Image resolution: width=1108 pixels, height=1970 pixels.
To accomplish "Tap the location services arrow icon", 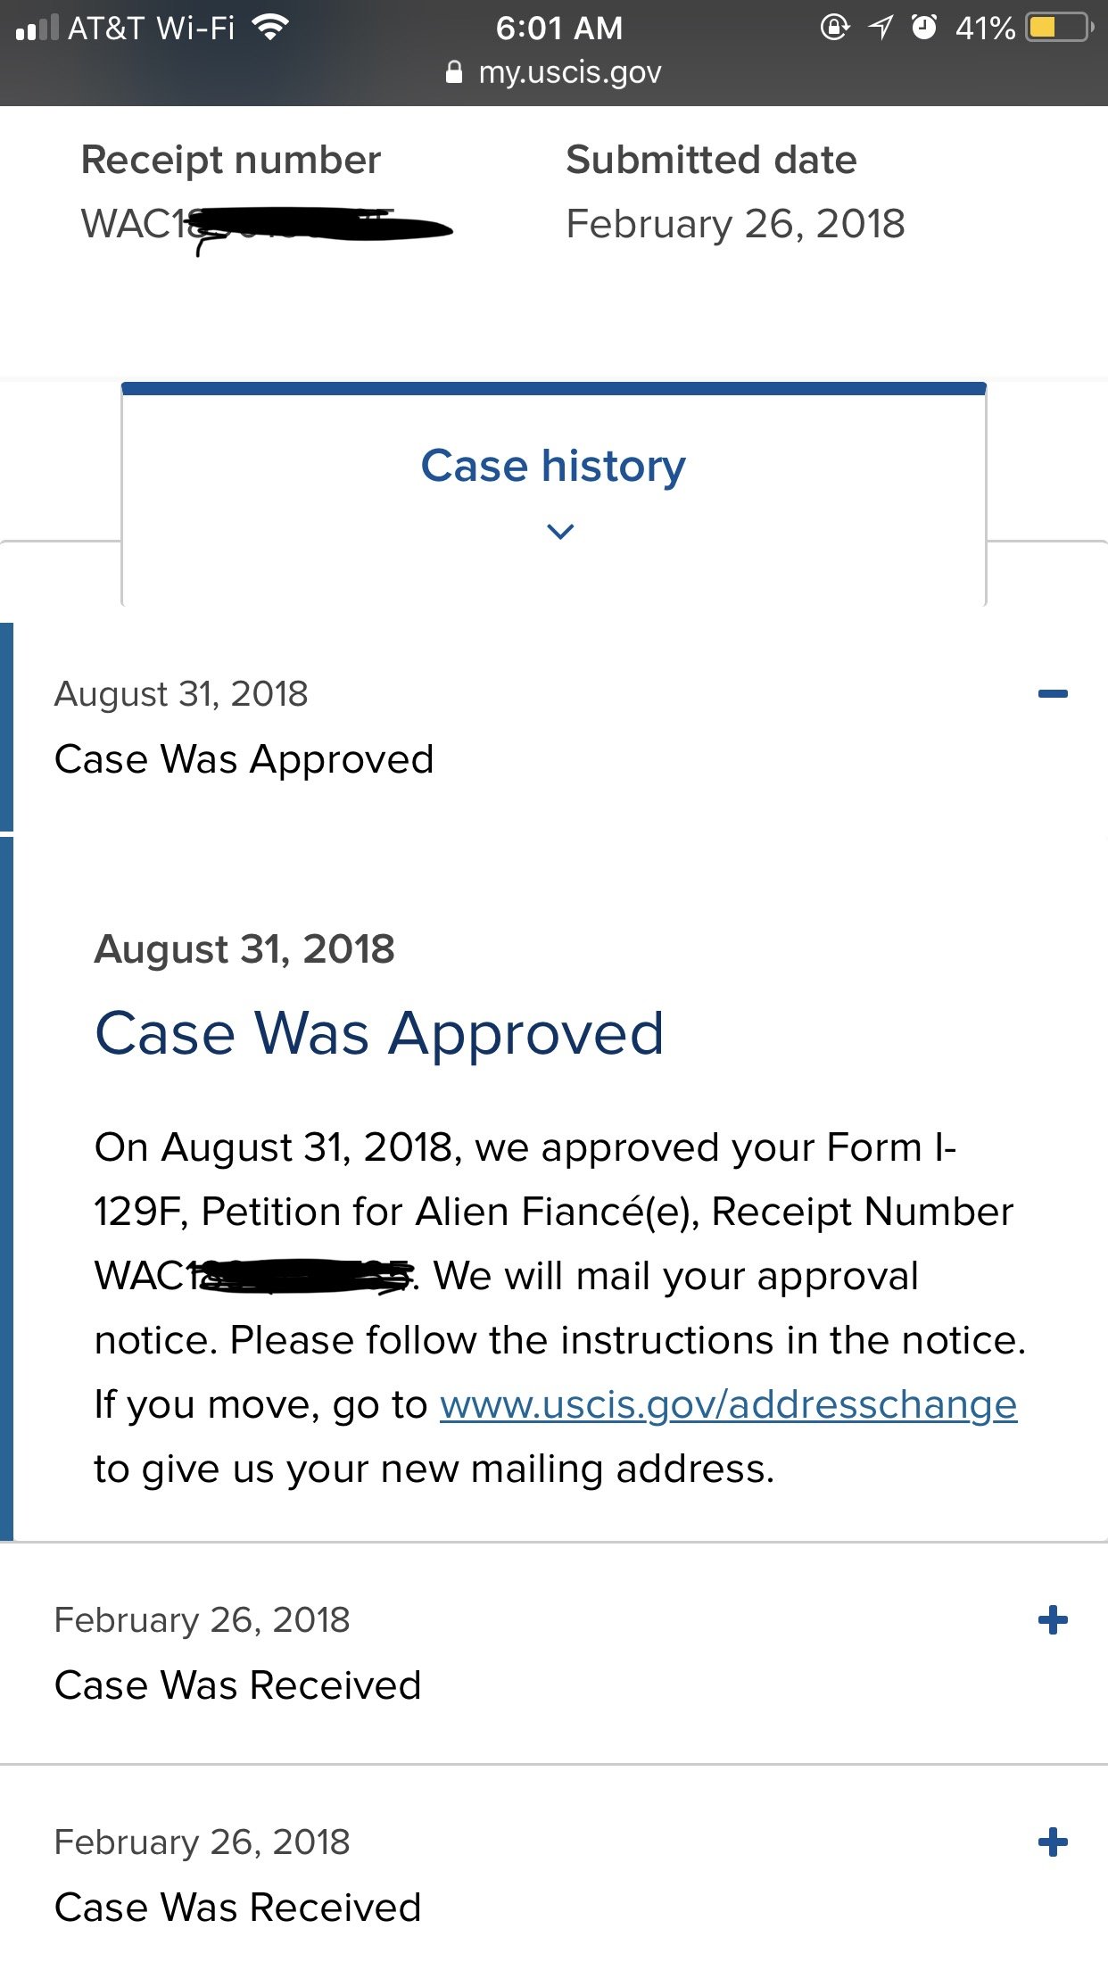I will pyautogui.click(x=881, y=29).
